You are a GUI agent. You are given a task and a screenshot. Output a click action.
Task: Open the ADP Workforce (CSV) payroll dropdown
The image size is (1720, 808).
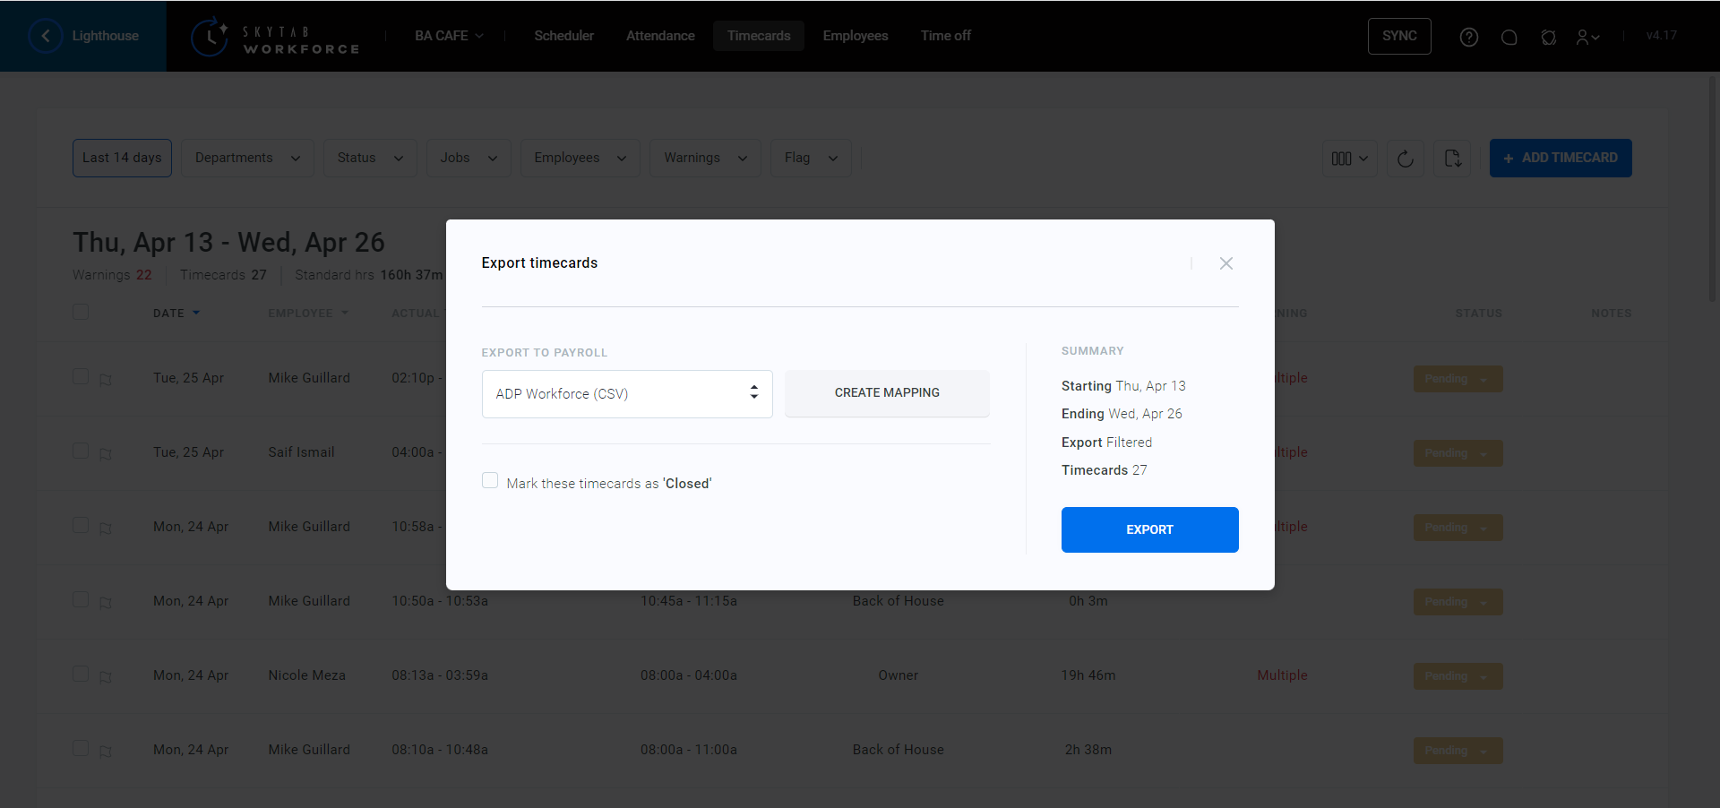626,394
